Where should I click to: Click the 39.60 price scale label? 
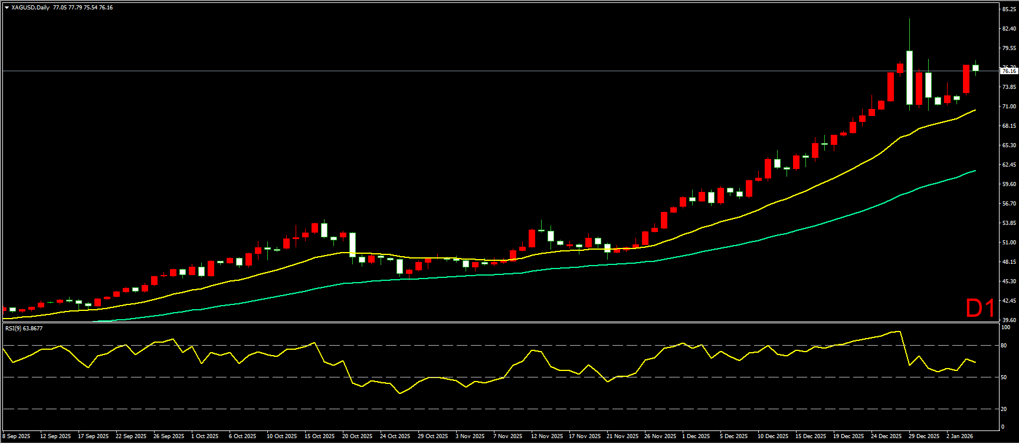pyautogui.click(x=1008, y=320)
